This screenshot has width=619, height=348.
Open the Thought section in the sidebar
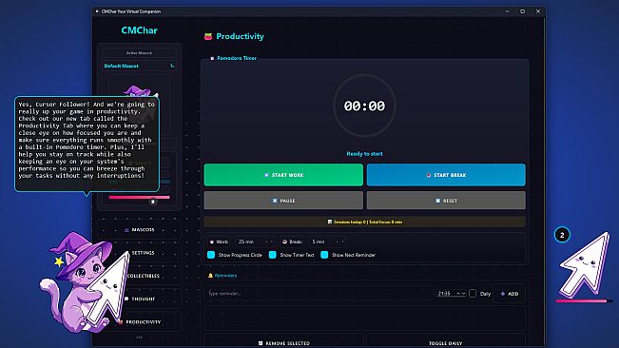click(140, 299)
